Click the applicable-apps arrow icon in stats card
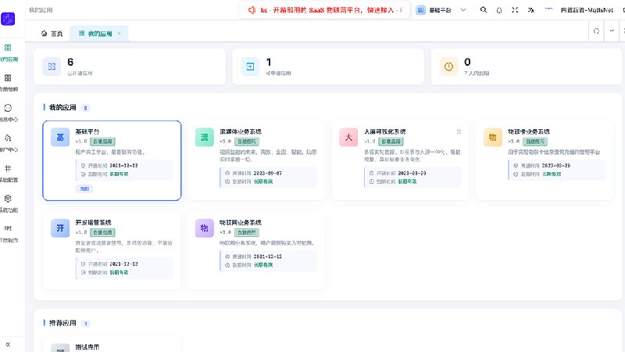Image resolution: width=625 pixels, height=352 pixels. coord(250,66)
